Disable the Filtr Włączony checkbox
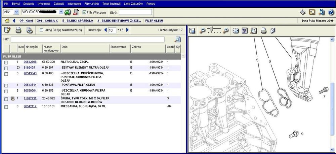 click(x=84, y=12)
